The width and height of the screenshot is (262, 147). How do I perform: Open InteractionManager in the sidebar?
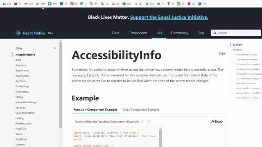[x=26, y=102]
